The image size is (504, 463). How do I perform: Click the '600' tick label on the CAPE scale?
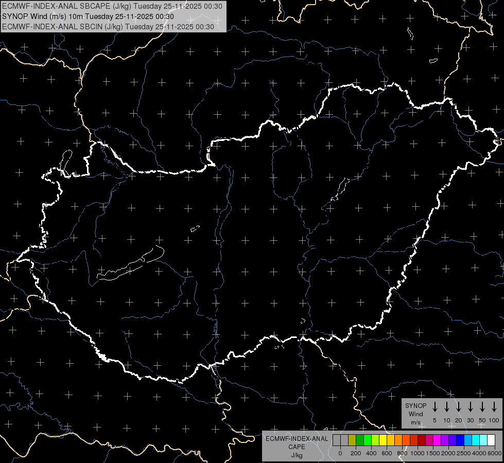pyautogui.click(x=387, y=453)
